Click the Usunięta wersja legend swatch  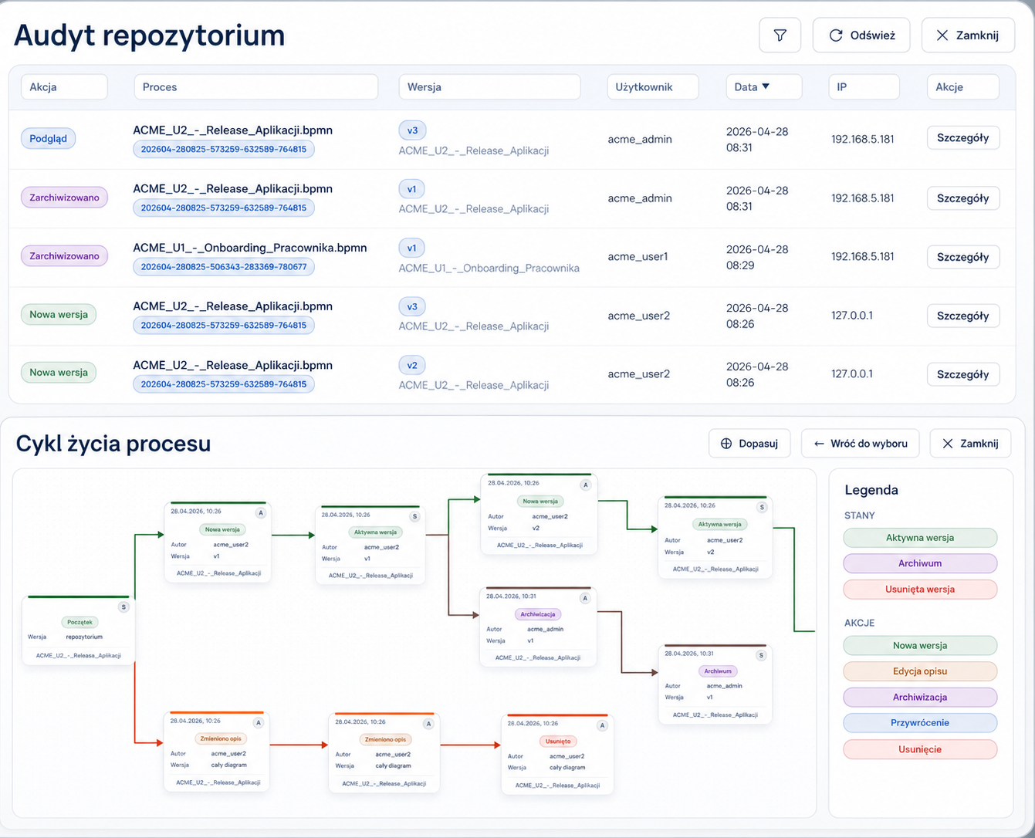pyautogui.click(x=920, y=589)
